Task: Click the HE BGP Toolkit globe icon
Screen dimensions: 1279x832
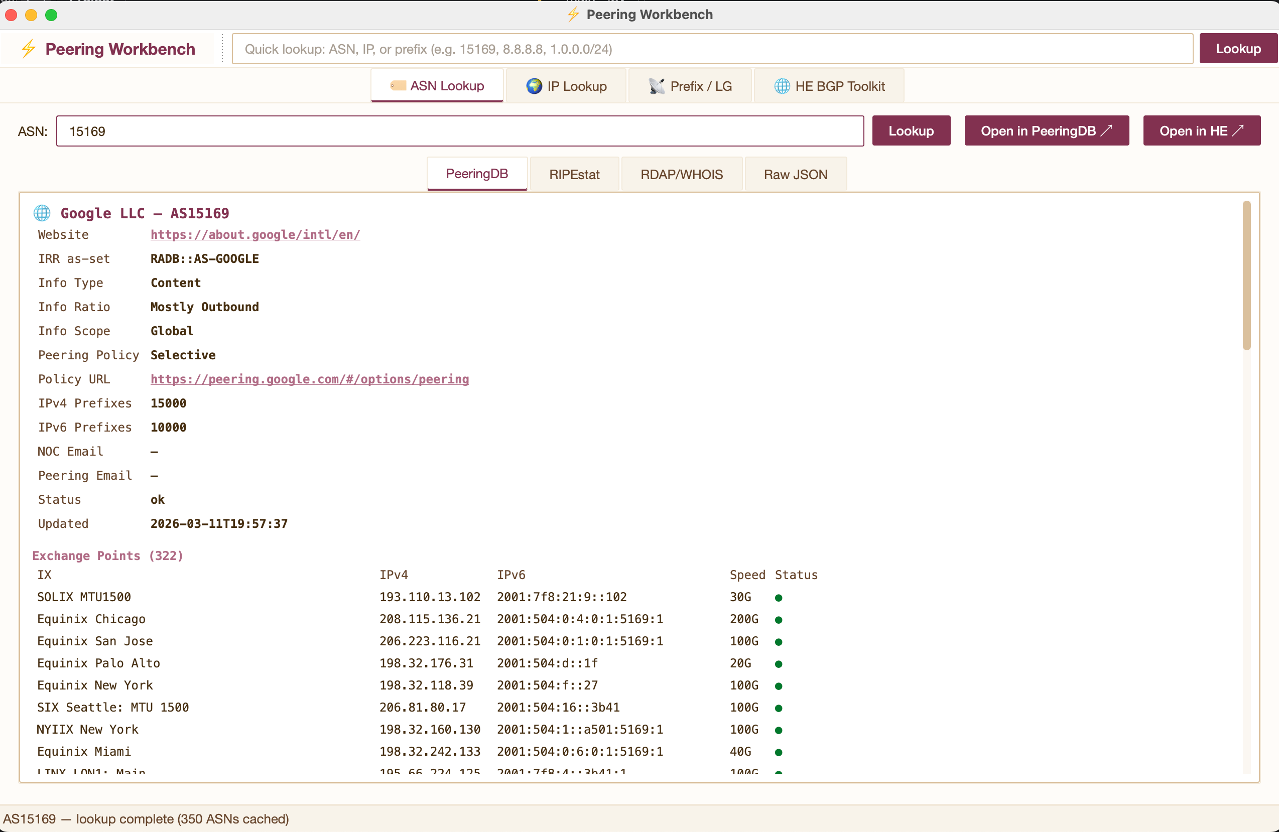Action: click(782, 86)
